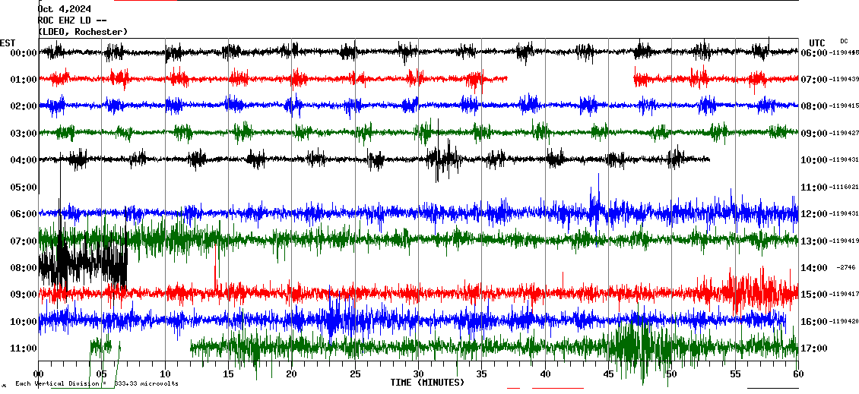Click the 60 minute tick label
Viewport: 859px width, 394px height.
pos(797,374)
